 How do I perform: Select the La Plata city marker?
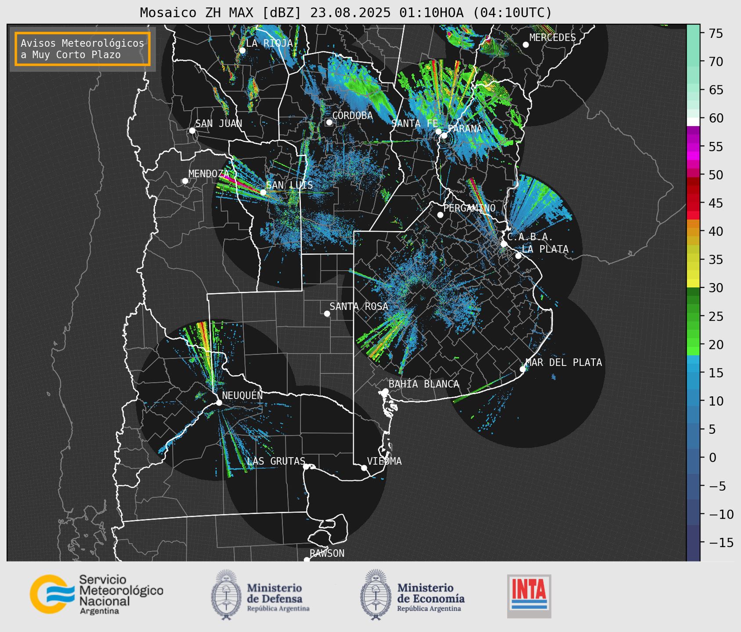[x=518, y=256]
